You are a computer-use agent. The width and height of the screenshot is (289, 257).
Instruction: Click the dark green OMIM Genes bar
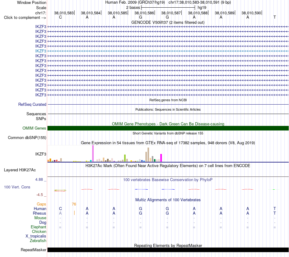tap(168, 128)
